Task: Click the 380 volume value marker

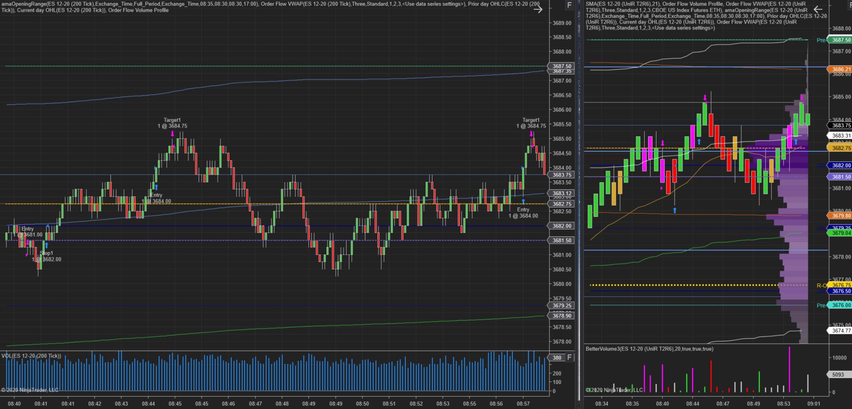Action: click(x=556, y=358)
